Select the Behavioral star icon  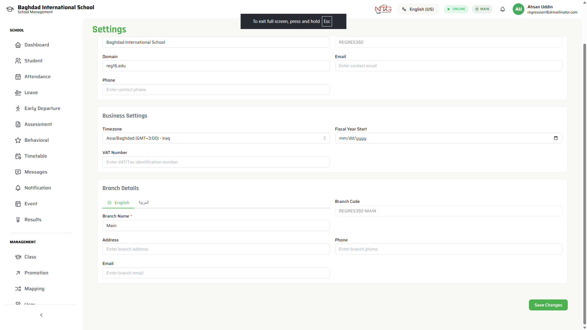[x=18, y=140]
